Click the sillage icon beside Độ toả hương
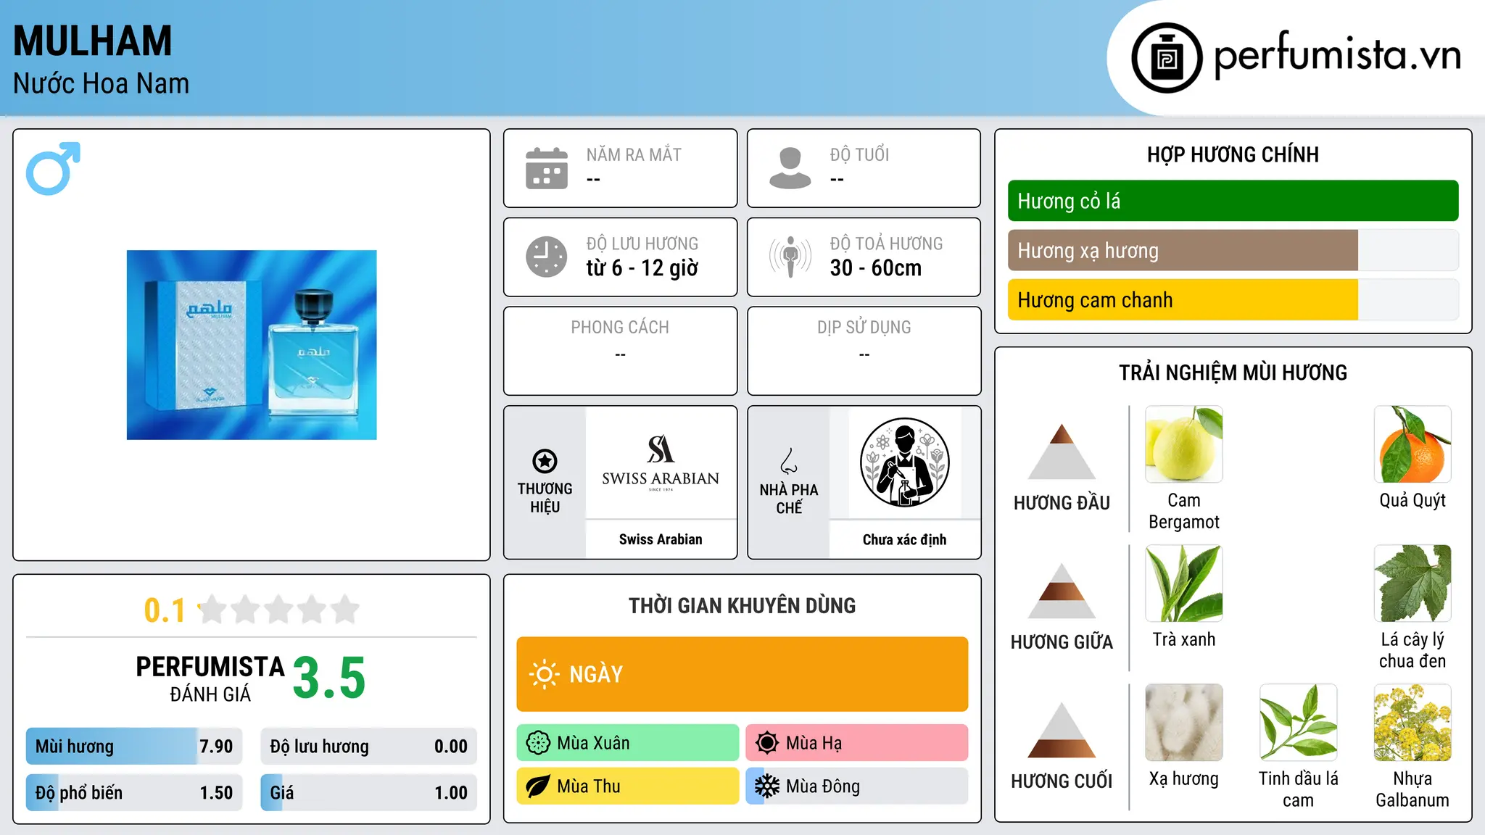This screenshot has height=835, width=1485. pyautogui.click(x=790, y=257)
